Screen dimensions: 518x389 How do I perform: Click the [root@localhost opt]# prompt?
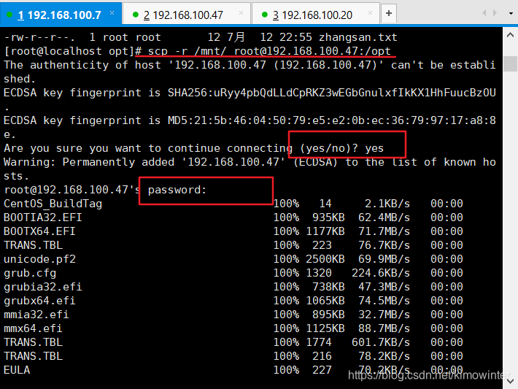pos(73,51)
